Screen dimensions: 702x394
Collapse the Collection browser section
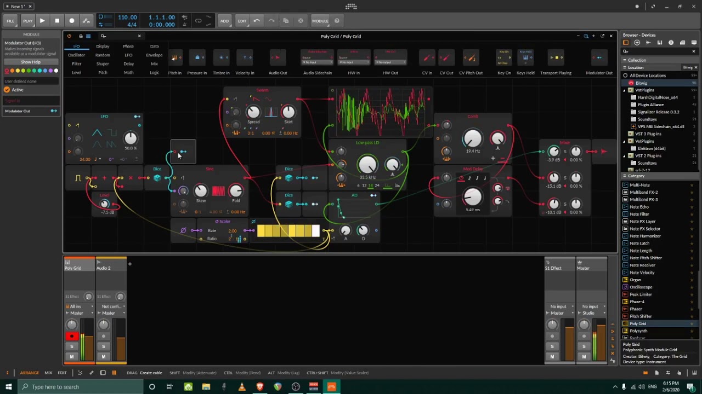[x=625, y=60]
